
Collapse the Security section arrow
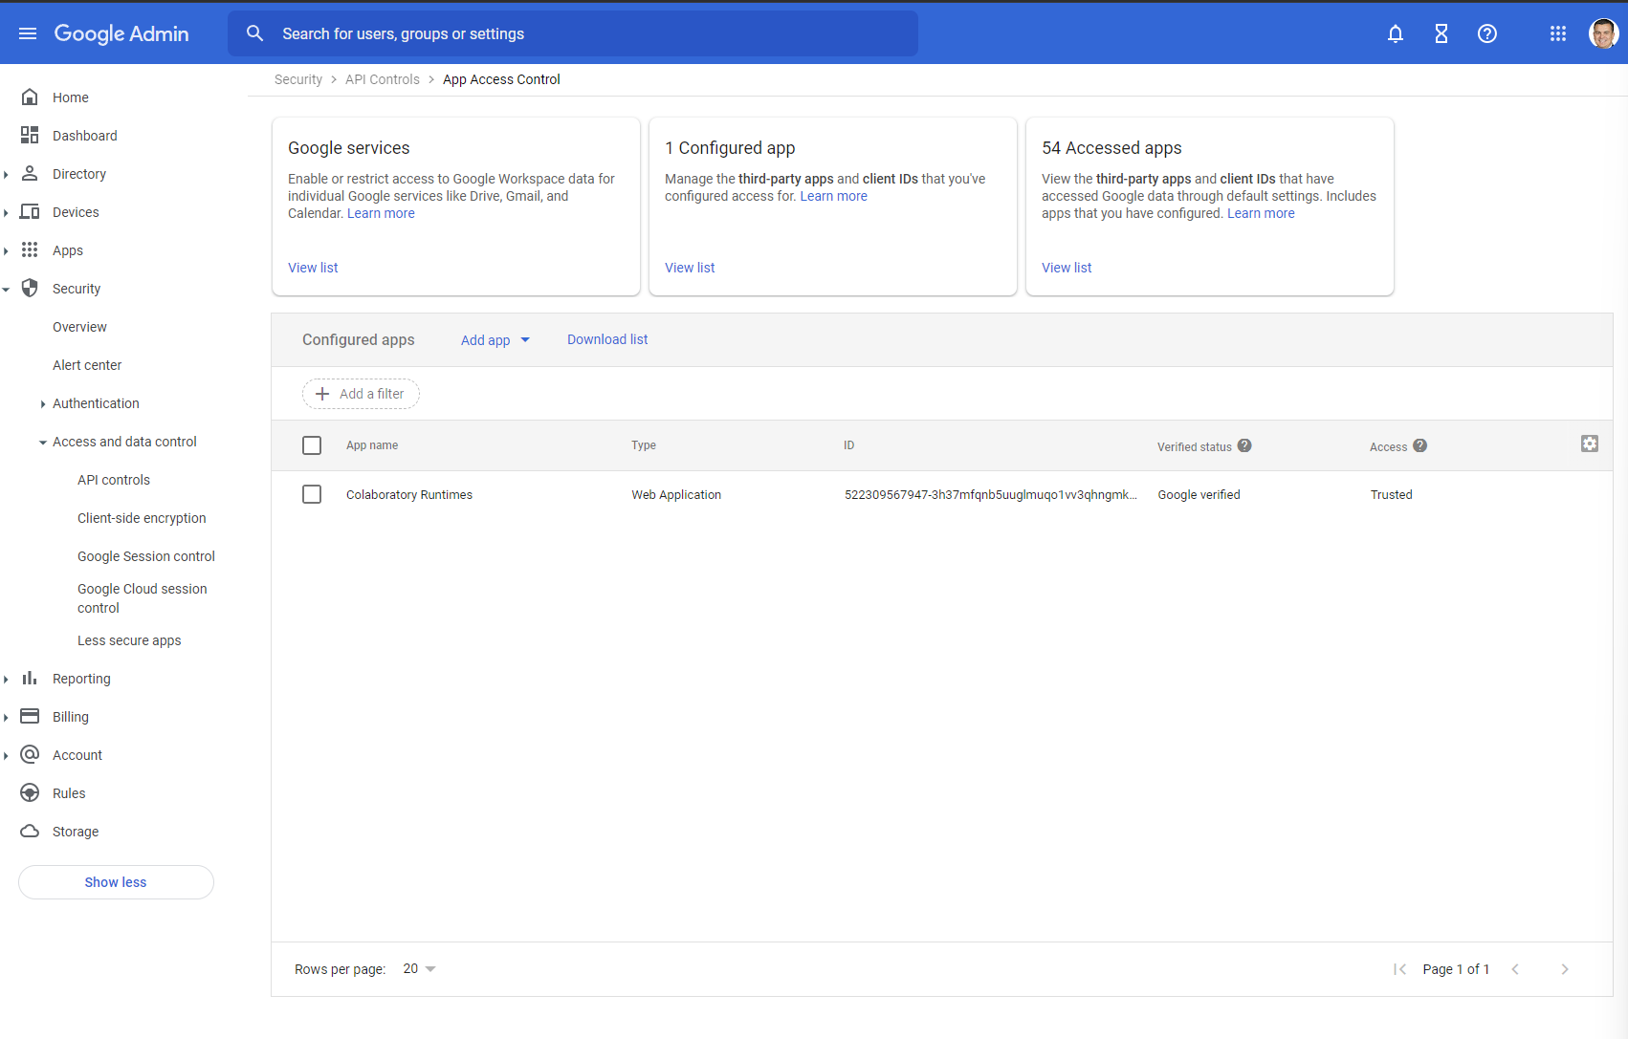click(6, 290)
